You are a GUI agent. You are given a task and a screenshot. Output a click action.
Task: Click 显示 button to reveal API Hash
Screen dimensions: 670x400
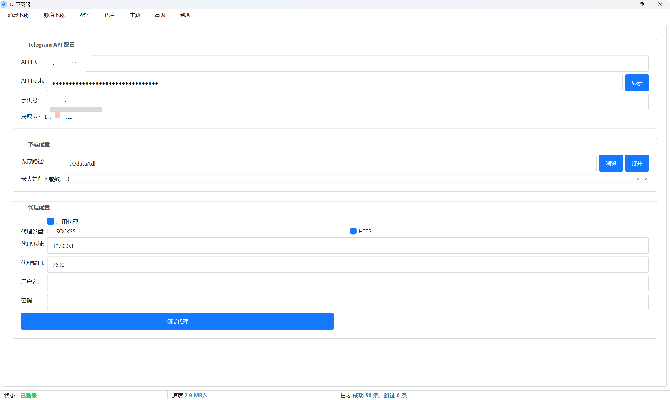tap(637, 83)
